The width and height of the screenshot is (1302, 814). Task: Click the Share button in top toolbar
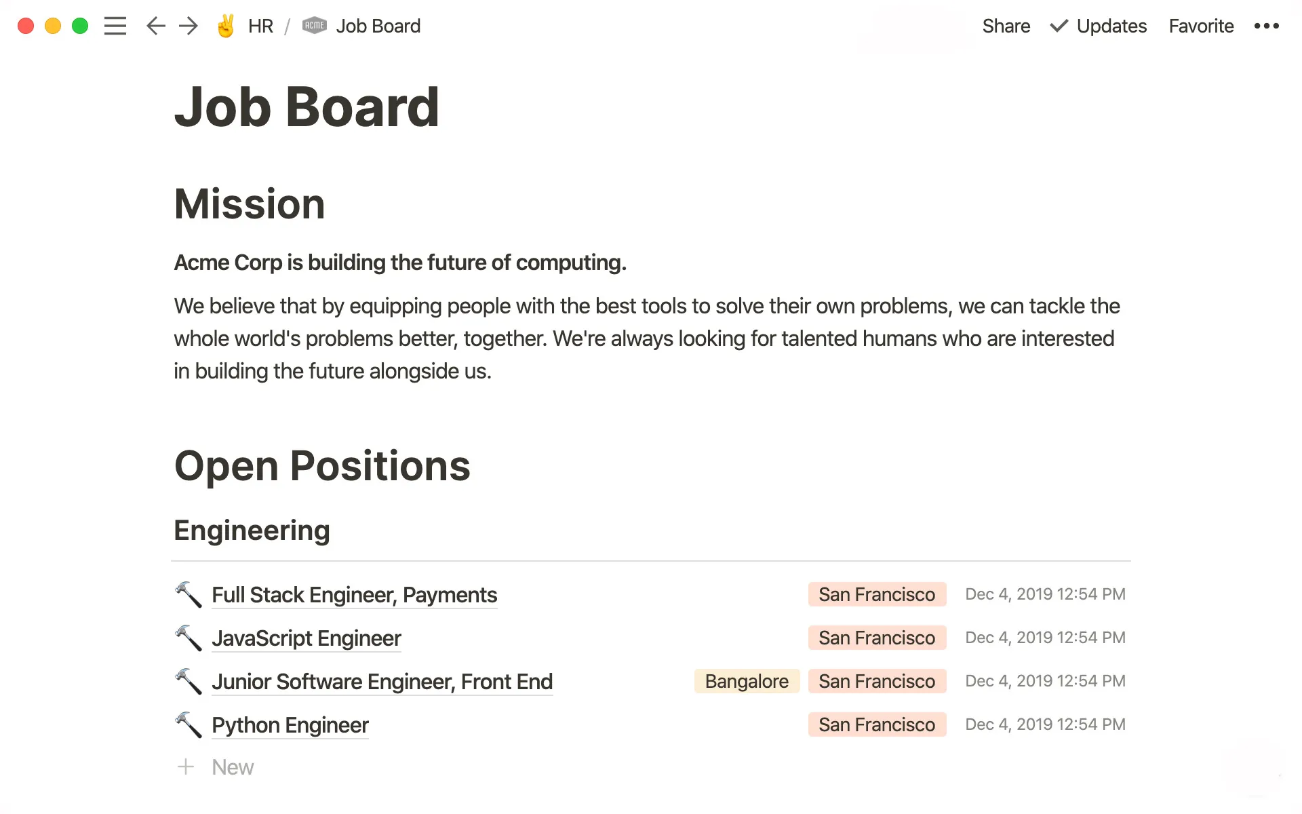pos(1006,26)
